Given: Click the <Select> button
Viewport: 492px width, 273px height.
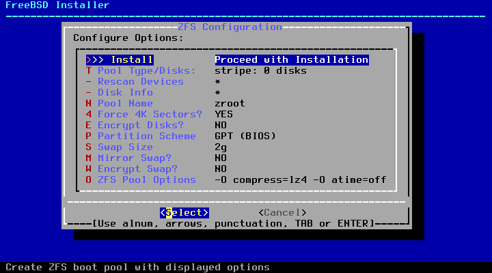Looking at the screenshot, I should tap(184, 212).
